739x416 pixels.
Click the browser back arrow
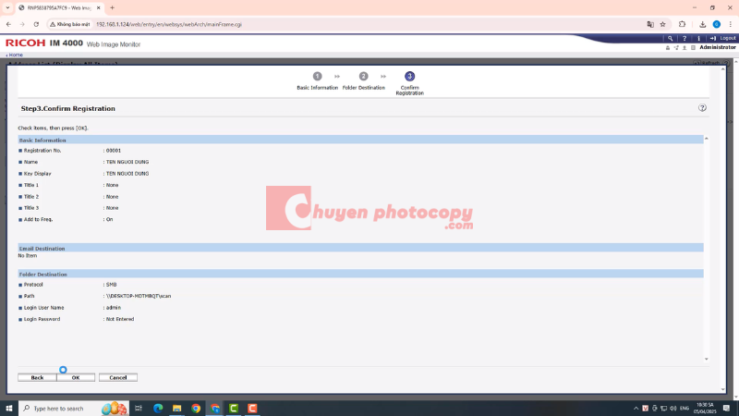pos(8,25)
